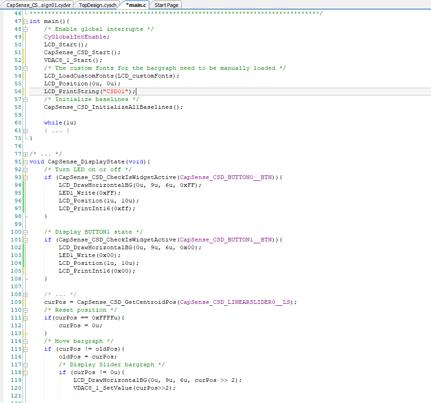Expand the collapsed comment at line 77
This screenshot has width=431, height=403.
click(x=26, y=153)
